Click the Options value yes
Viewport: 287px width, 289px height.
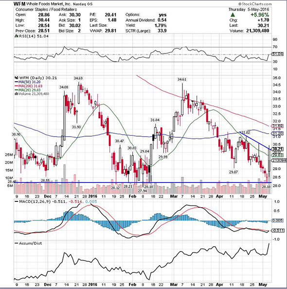coord(162,15)
